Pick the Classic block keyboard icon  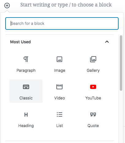[x=26, y=87]
